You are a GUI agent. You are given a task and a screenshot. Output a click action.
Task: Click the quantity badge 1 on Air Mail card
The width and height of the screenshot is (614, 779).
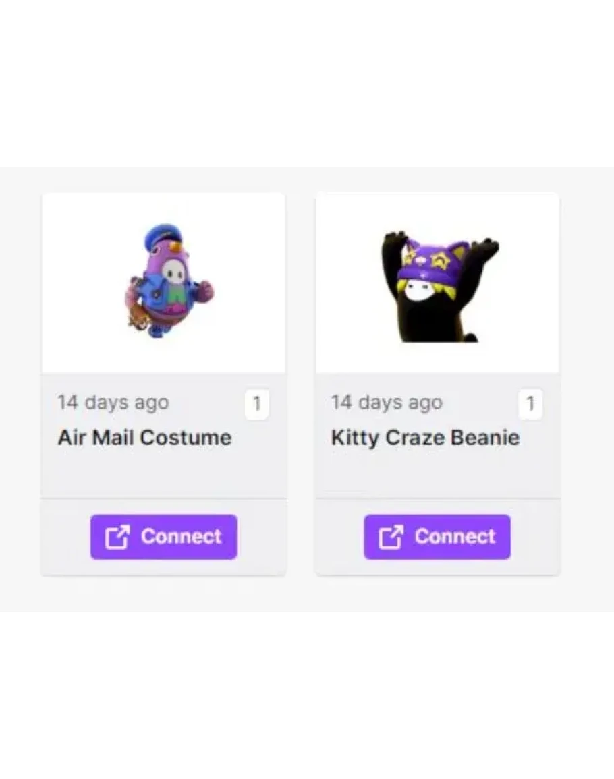(x=257, y=404)
